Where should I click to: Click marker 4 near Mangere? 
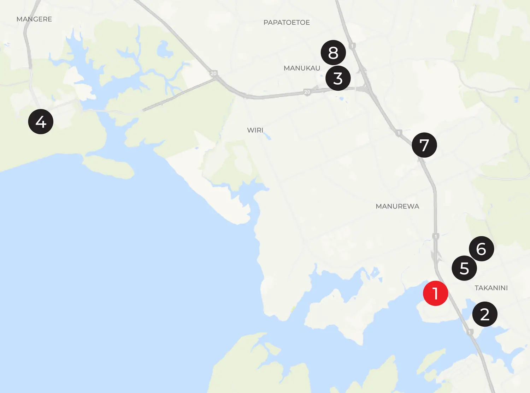point(41,122)
